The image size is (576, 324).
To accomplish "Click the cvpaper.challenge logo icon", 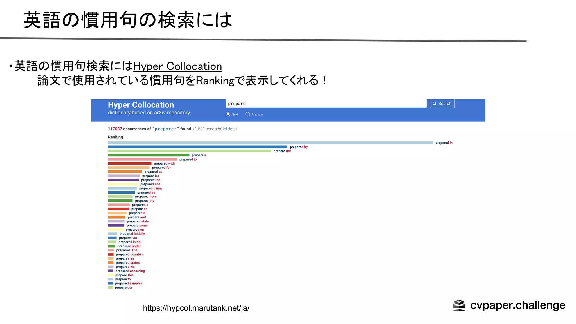I will tap(459, 305).
